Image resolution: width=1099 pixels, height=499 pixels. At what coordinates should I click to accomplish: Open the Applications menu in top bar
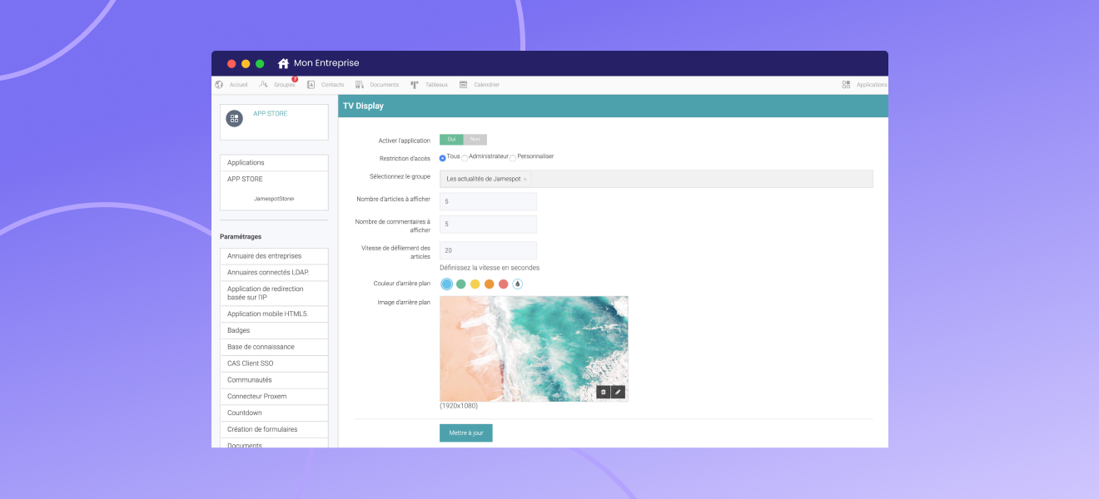872,85
